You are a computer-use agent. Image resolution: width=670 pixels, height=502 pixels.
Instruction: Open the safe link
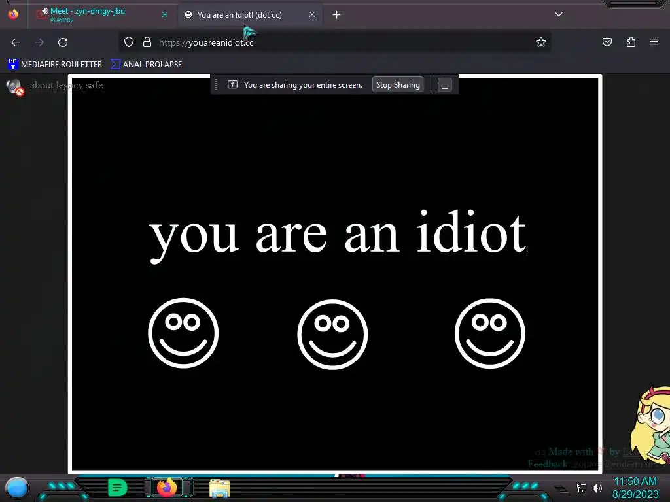point(94,85)
